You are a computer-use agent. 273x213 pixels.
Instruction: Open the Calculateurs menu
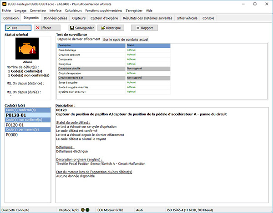(73, 10)
